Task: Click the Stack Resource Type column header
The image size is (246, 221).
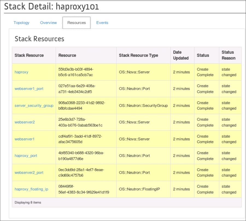Action: pyautogui.click(x=138, y=55)
